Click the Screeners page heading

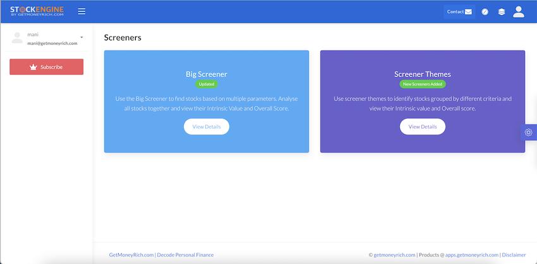click(123, 38)
